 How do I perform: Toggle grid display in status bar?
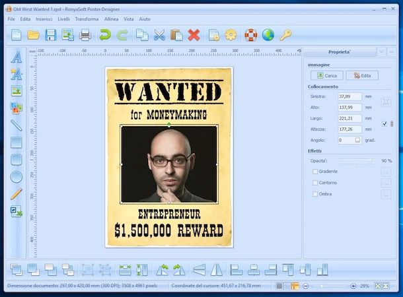pos(279,286)
